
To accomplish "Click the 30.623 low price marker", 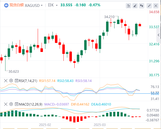I will click(x=14, y=72).
